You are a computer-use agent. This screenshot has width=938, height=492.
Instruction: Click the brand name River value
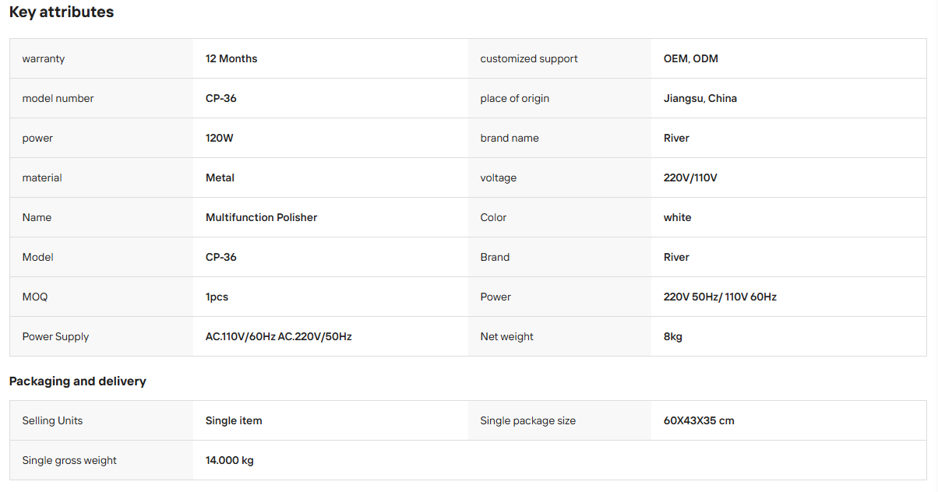point(676,138)
